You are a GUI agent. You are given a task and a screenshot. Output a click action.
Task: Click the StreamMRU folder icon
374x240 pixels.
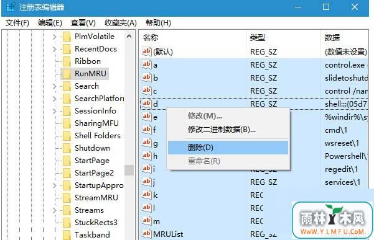point(67,198)
